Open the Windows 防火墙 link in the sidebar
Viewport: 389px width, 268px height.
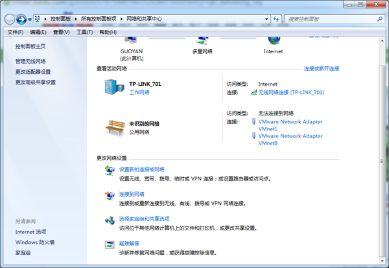(x=35, y=242)
